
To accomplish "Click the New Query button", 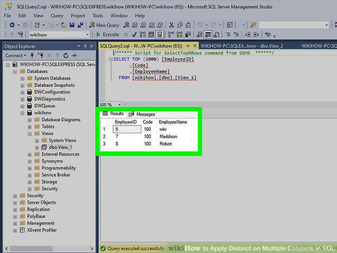I will tap(105, 25).
